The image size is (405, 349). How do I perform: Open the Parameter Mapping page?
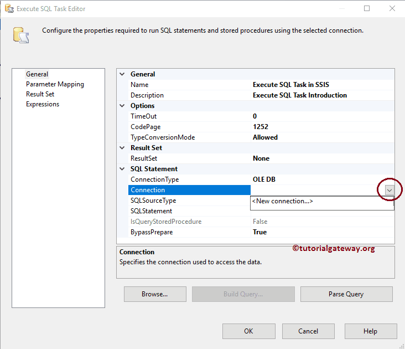coord(55,84)
